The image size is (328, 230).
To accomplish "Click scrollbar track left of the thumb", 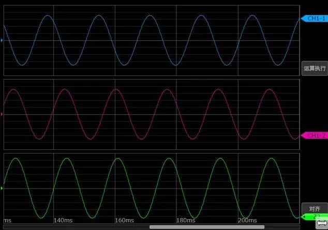I will coord(78,227).
